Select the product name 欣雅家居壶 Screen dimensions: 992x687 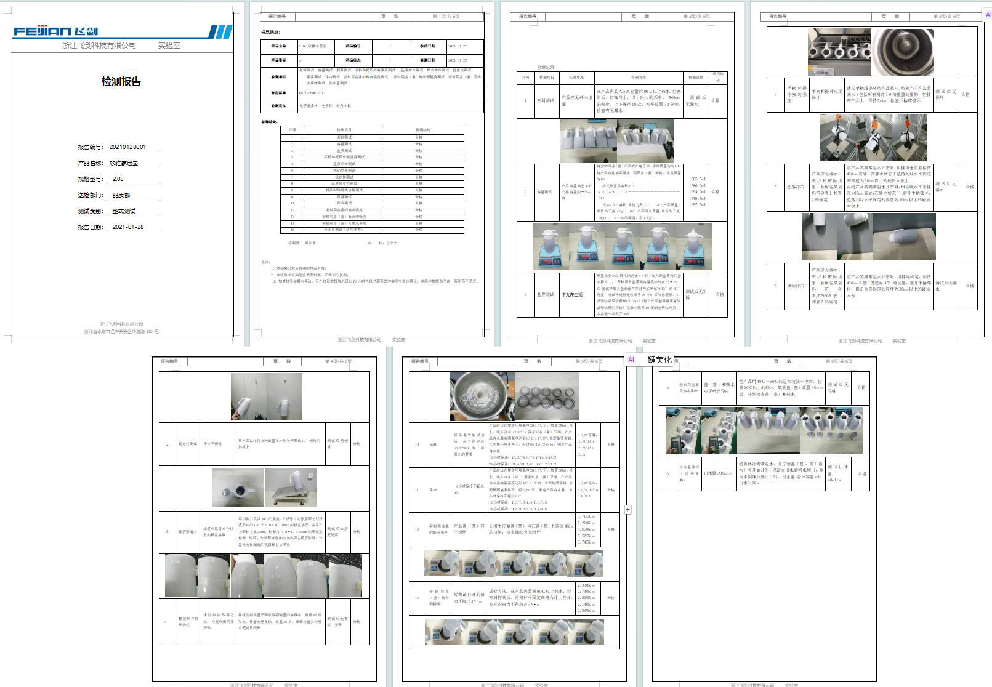(x=123, y=164)
